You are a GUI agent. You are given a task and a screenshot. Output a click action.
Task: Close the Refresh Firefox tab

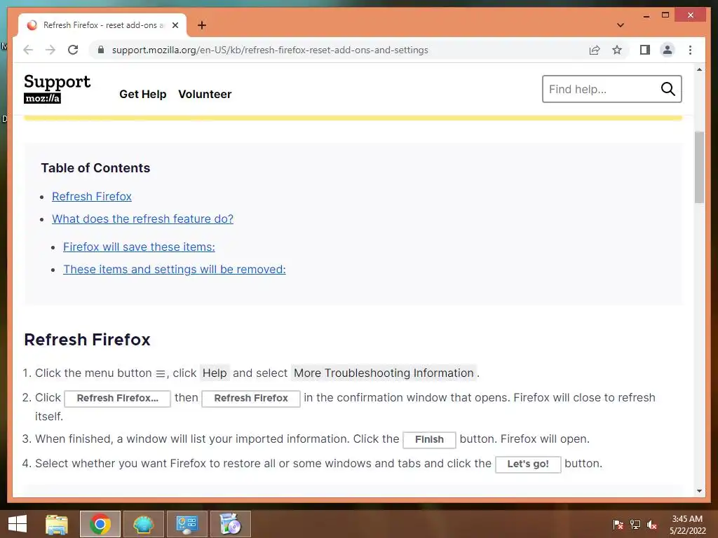pos(175,25)
